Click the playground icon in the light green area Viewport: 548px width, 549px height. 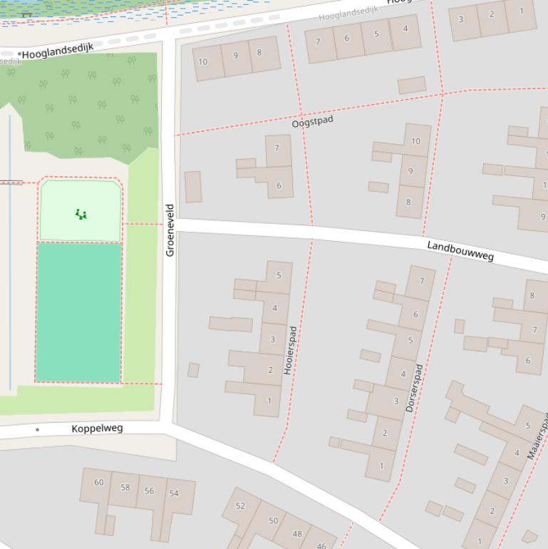[x=81, y=214]
